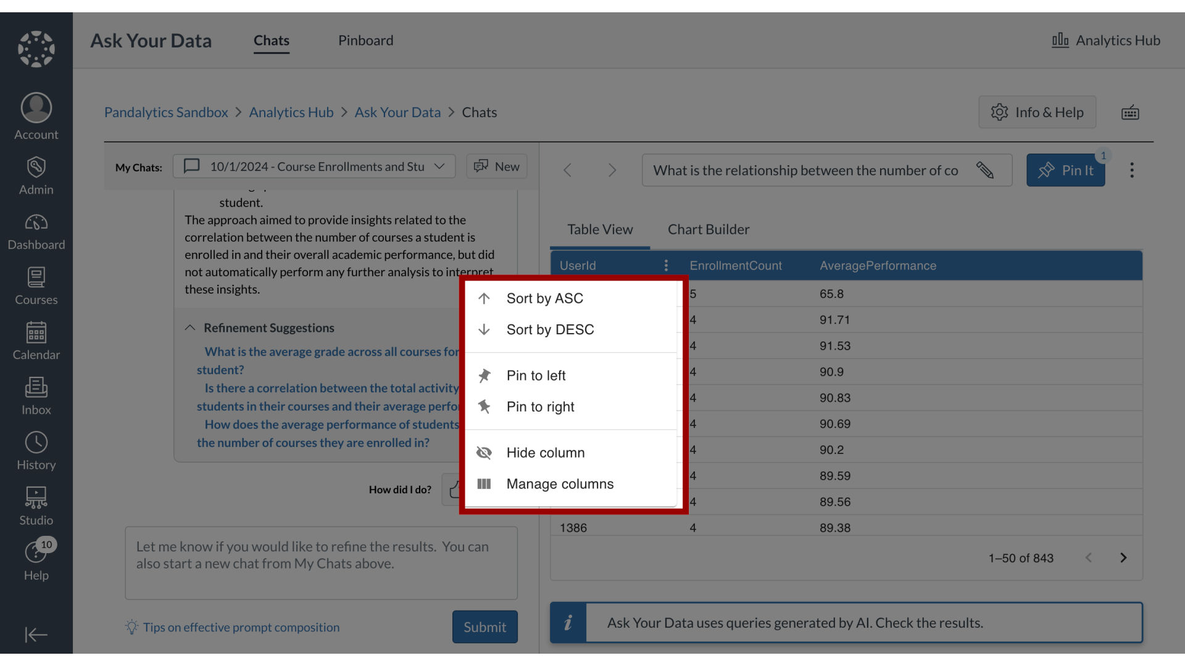1185x666 pixels.
Task: Open Analytics Hub breadcrumb link
Action: pos(291,112)
